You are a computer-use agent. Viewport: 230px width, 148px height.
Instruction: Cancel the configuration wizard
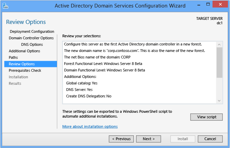(x=210, y=139)
